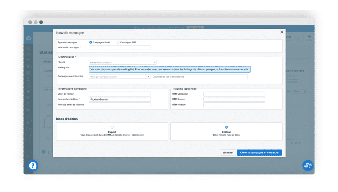Open the home dashboard from the sidebar
The image size is (338, 192).
[28, 49]
